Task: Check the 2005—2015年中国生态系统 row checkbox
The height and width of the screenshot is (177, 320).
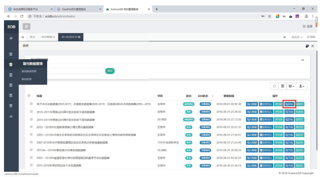Action: coord(31,134)
